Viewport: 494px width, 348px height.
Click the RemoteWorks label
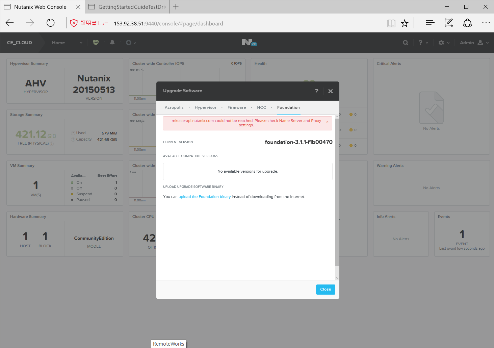[x=168, y=344]
